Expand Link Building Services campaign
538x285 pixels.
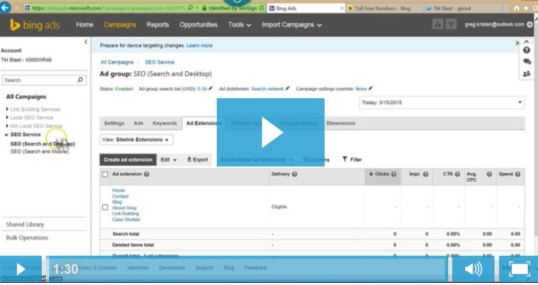7,109
